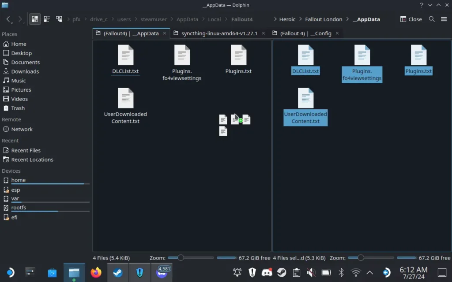Open the hamburger menu
This screenshot has height=282, width=452.
click(444, 19)
